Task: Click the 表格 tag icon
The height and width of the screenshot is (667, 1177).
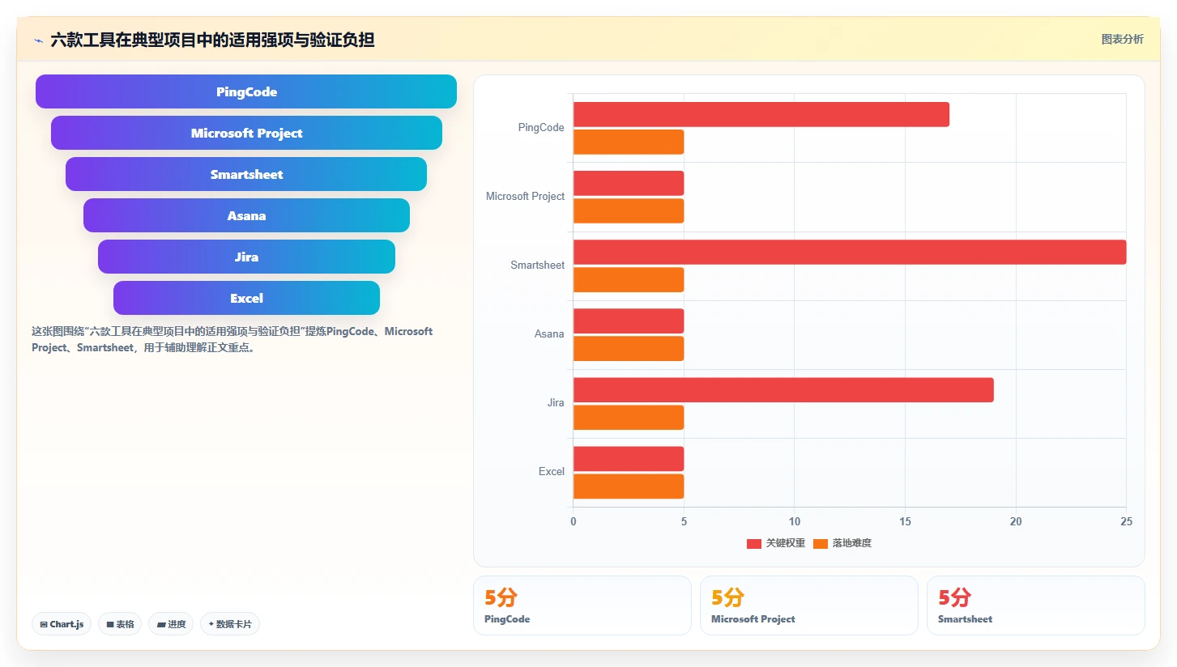Action: click(110, 625)
